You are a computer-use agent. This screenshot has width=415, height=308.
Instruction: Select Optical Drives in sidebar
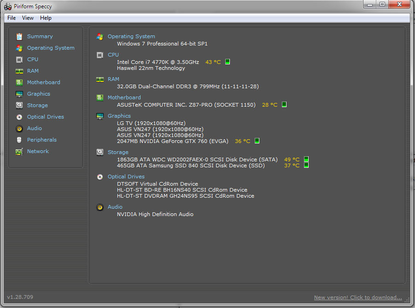(46, 117)
